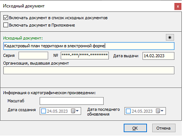This screenshot has width=187, height=137.
Task: Close the Исходный документ dialog
Action: tap(178, 6)
